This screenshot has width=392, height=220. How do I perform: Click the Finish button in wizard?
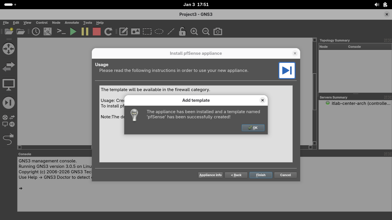point(261,175)
